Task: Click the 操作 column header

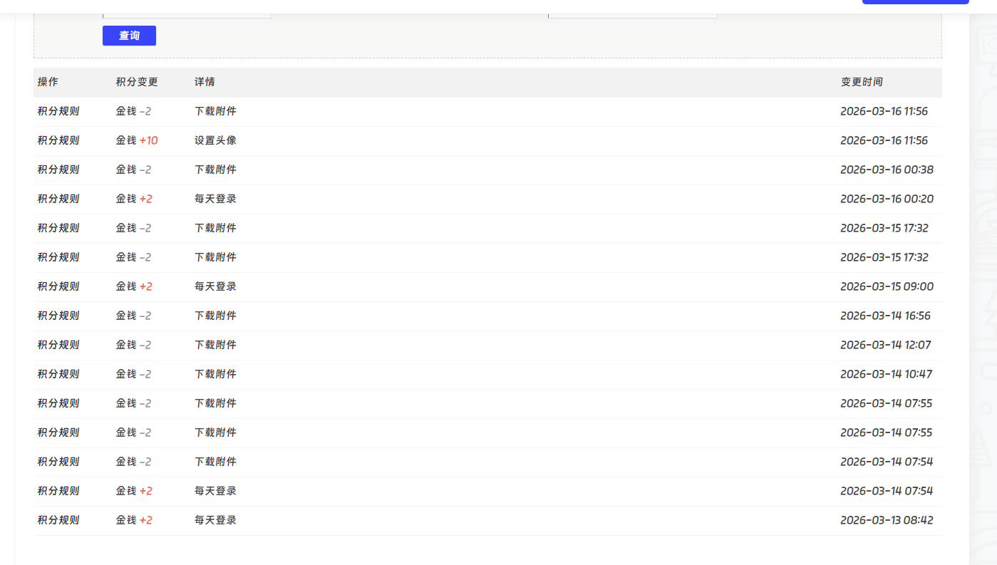Action: (x=48, y=82)
